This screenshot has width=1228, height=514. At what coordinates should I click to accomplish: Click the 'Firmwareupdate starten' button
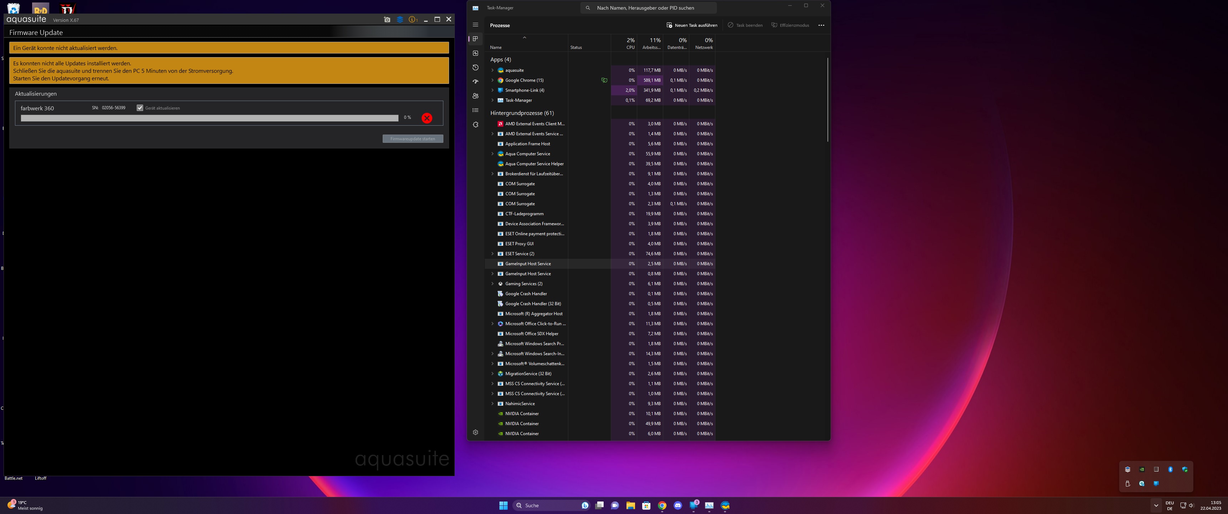click(x=412, y=139)
